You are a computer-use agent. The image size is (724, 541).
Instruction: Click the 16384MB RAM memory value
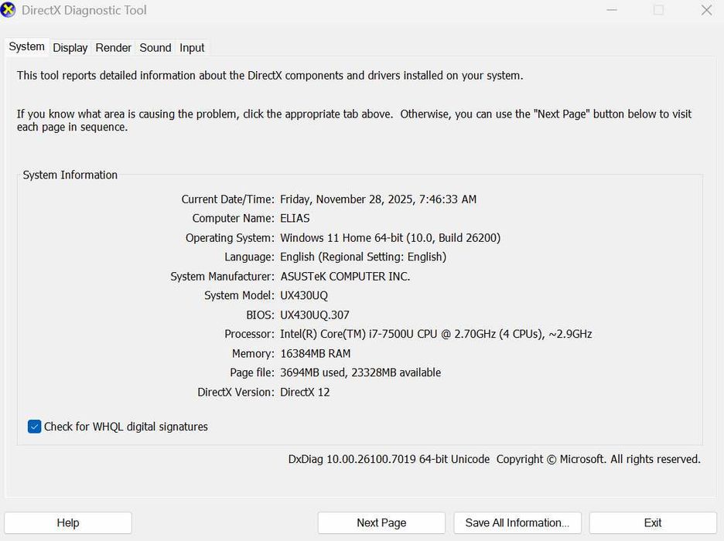click(x=315, y=354)
